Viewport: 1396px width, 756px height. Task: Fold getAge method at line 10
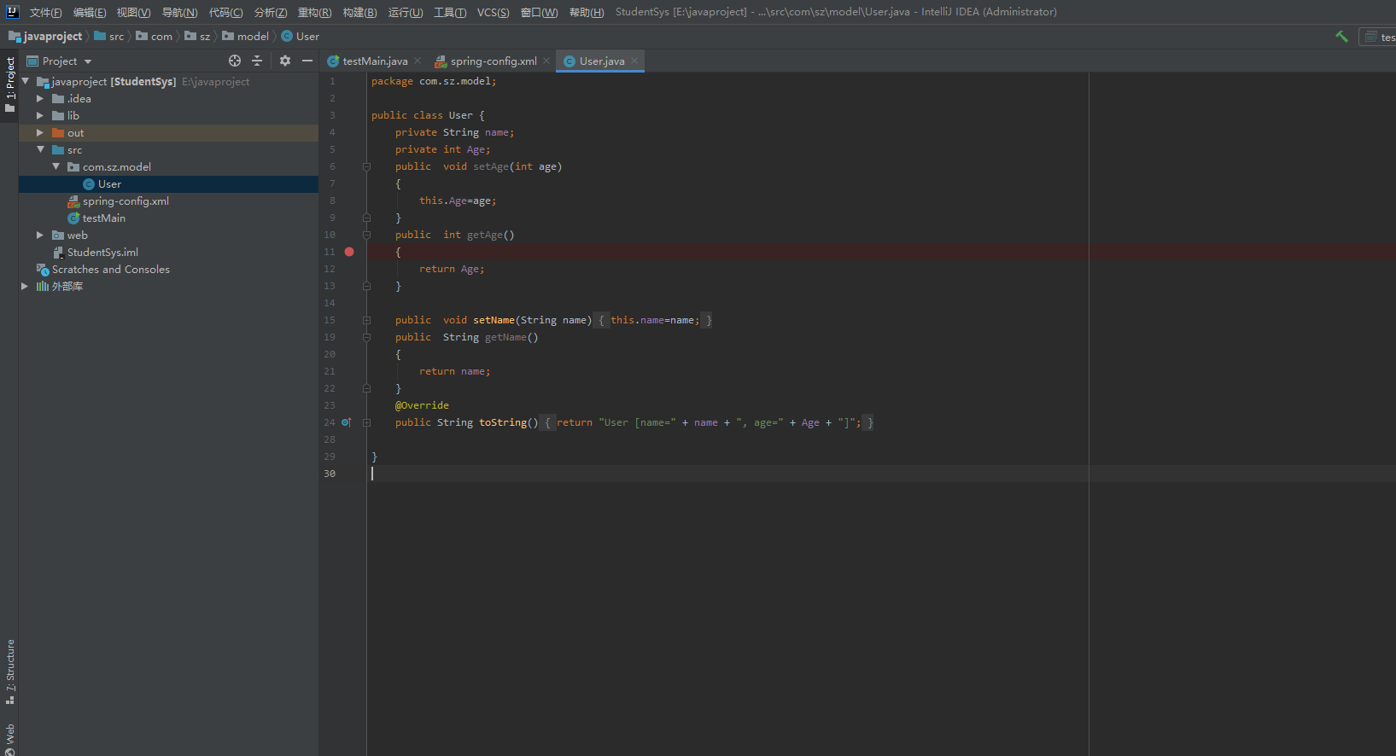[x=366, y=235]
